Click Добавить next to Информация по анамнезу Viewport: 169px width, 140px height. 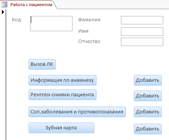click(x=148, y=80)
